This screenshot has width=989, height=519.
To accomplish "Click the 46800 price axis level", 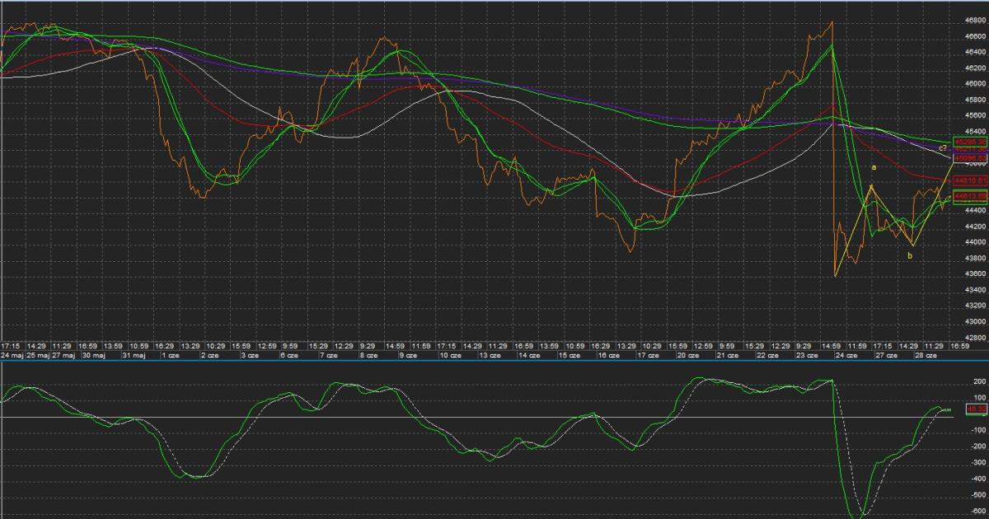I will [x=975, y=20].
